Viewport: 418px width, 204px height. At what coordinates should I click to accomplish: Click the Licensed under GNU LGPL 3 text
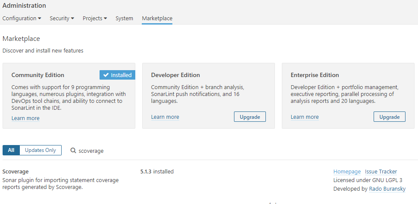tap(368, 180)
